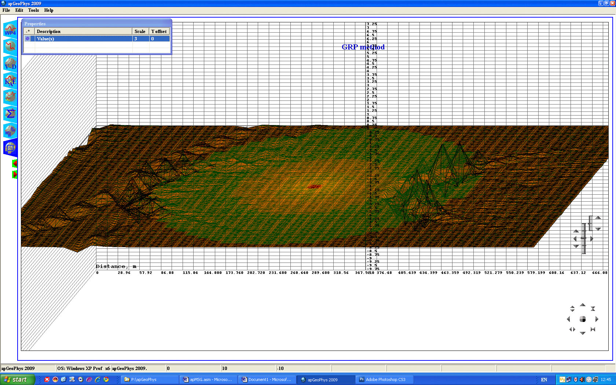Image resolution: width=616 pixels, height=385 pixels.
Task: Switch to Adobe Photoshop CS3 in taskbar
Action: pyautogui.click(x=385, y=379)
